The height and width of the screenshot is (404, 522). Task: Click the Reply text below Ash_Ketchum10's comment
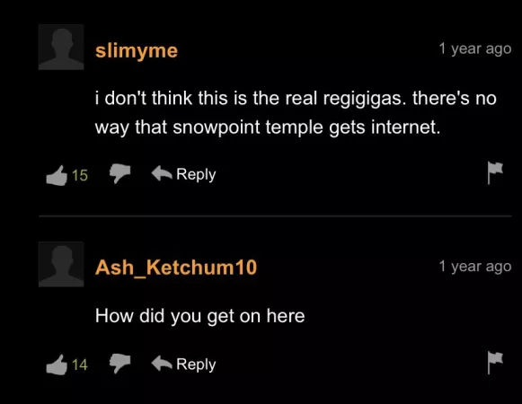tap(196, 364)
